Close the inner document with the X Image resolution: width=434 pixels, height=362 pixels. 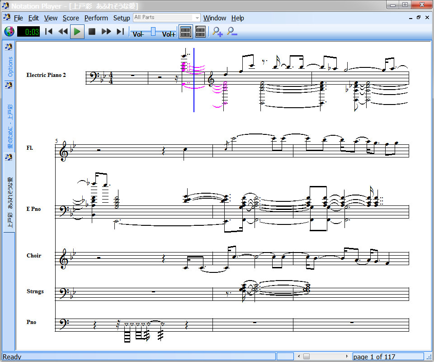click(427, 18)
